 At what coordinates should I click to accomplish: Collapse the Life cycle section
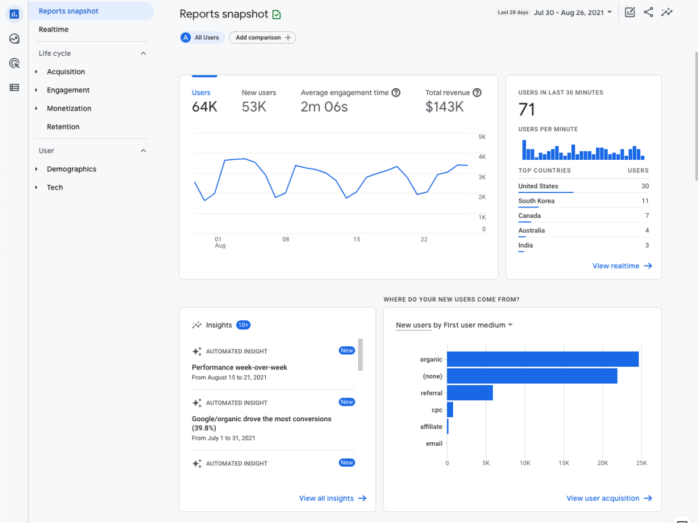tap(143, 53)
